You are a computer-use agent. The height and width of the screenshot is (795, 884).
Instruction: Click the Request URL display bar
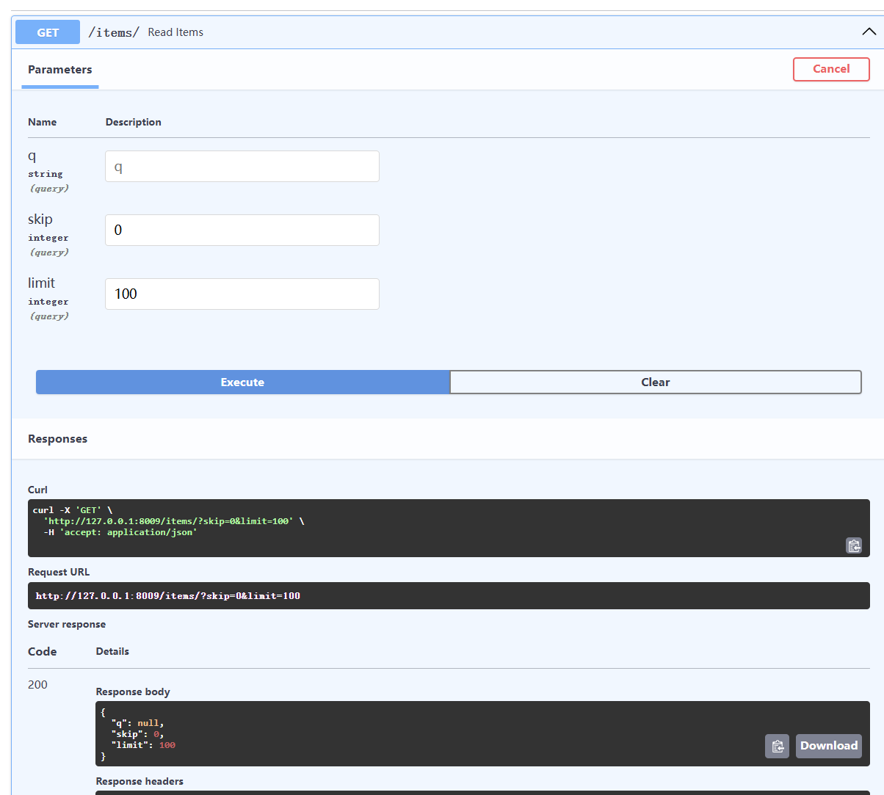(x=448, y=595)
